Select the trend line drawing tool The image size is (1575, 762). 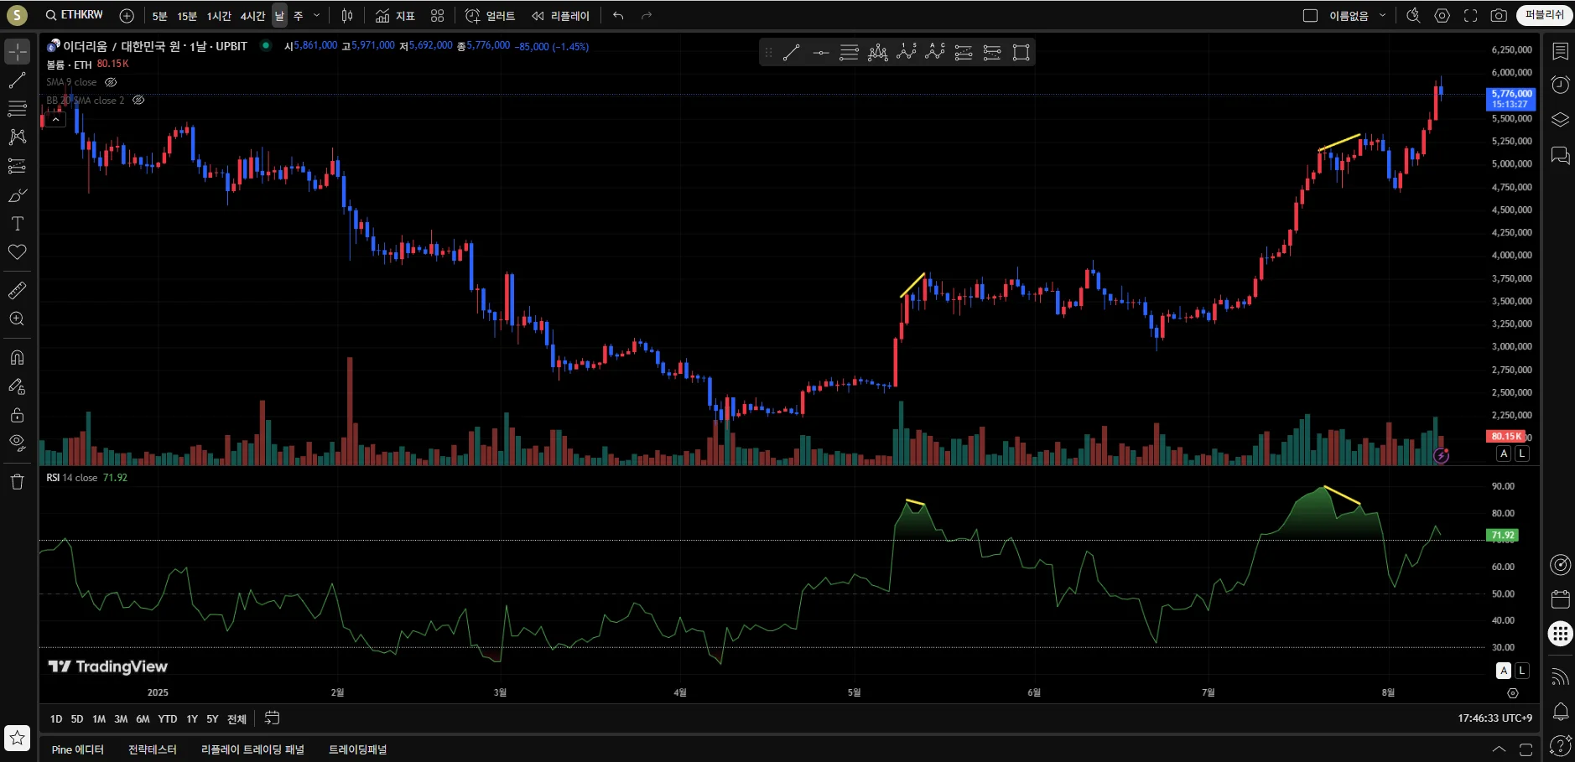coord(17,80)
